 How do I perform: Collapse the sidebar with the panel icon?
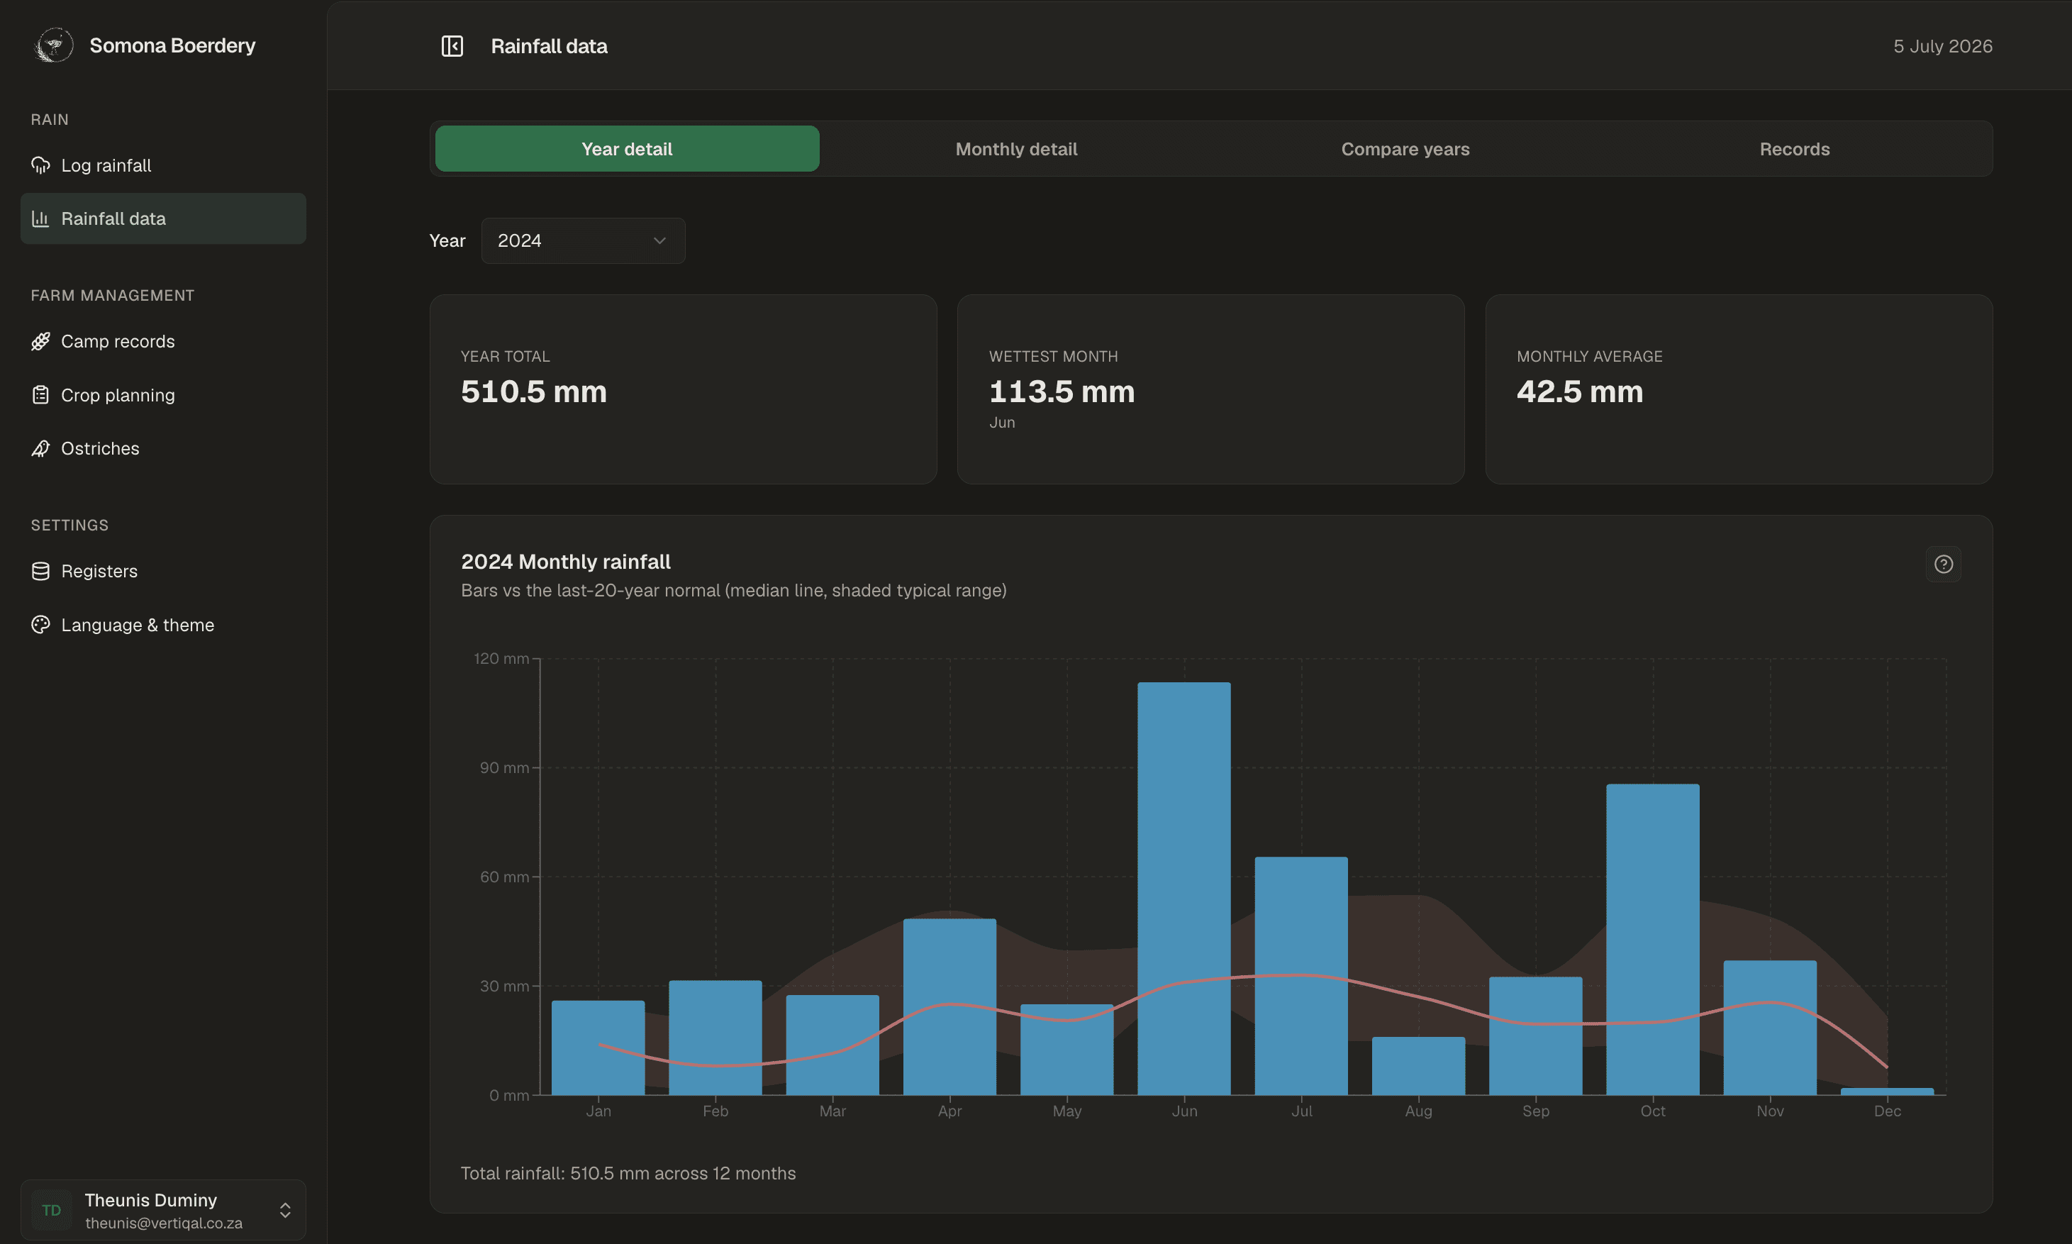452,46
